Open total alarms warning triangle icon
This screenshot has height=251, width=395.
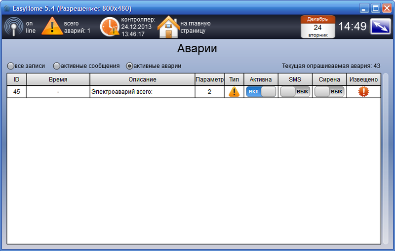pyautogui.click(x=52, y=26)
